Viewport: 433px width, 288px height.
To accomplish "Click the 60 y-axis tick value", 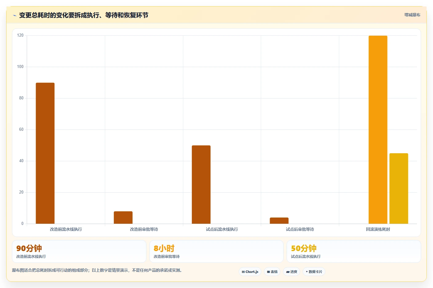I will point(21,130).
